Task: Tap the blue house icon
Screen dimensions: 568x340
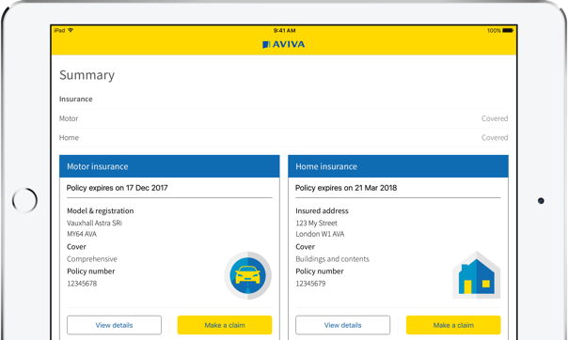Action: (x=477, y=275)
